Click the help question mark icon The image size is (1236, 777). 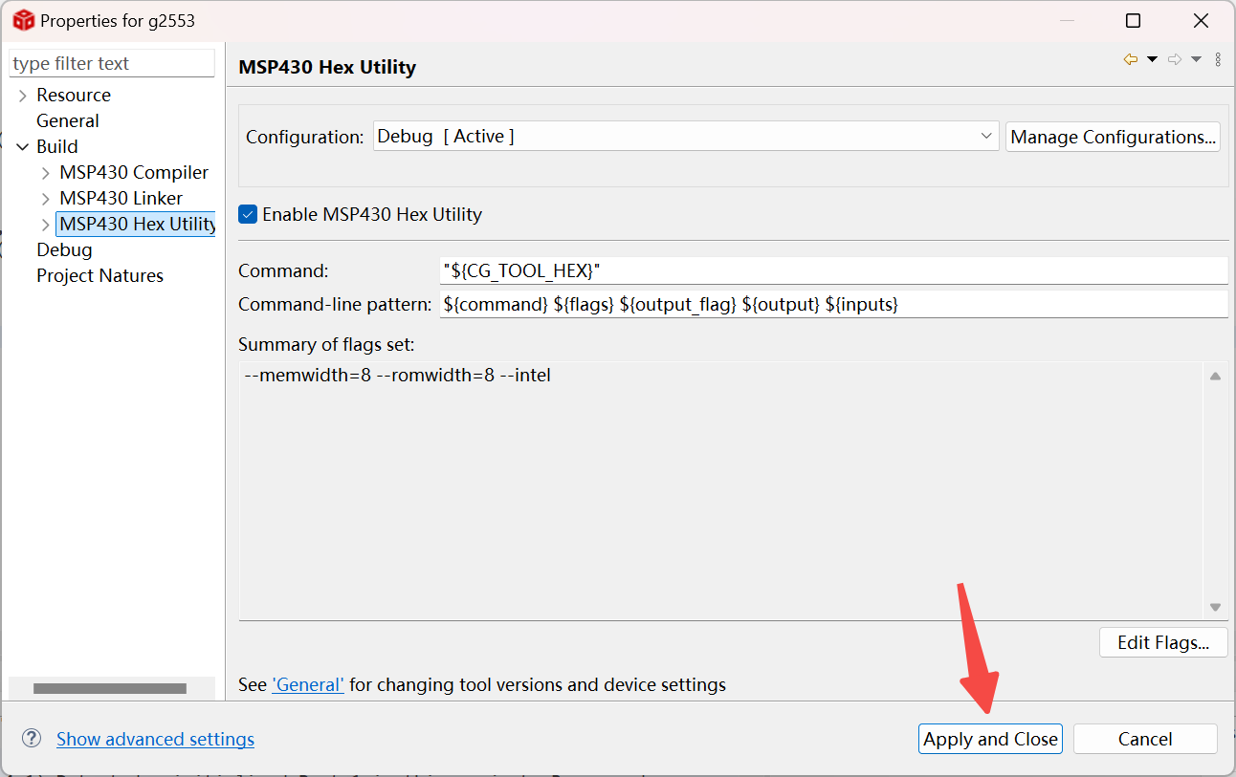click(x=32, y=738)
